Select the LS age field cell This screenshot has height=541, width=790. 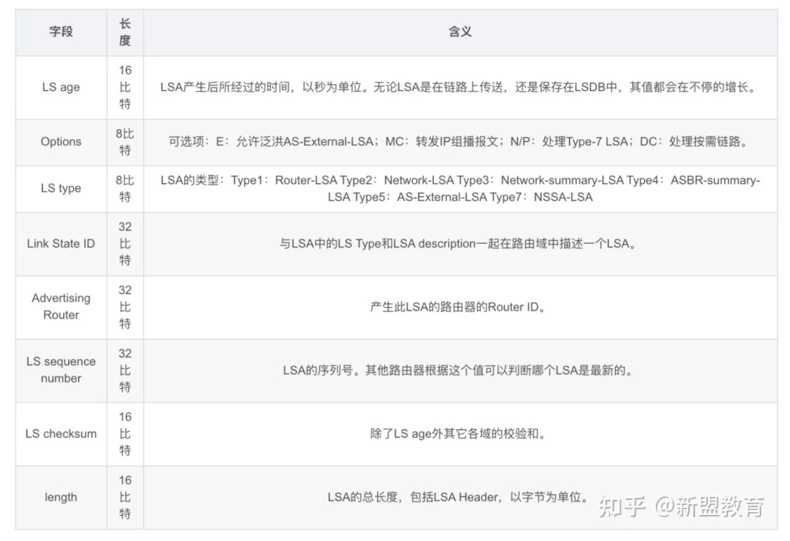[x=61, y=87]
